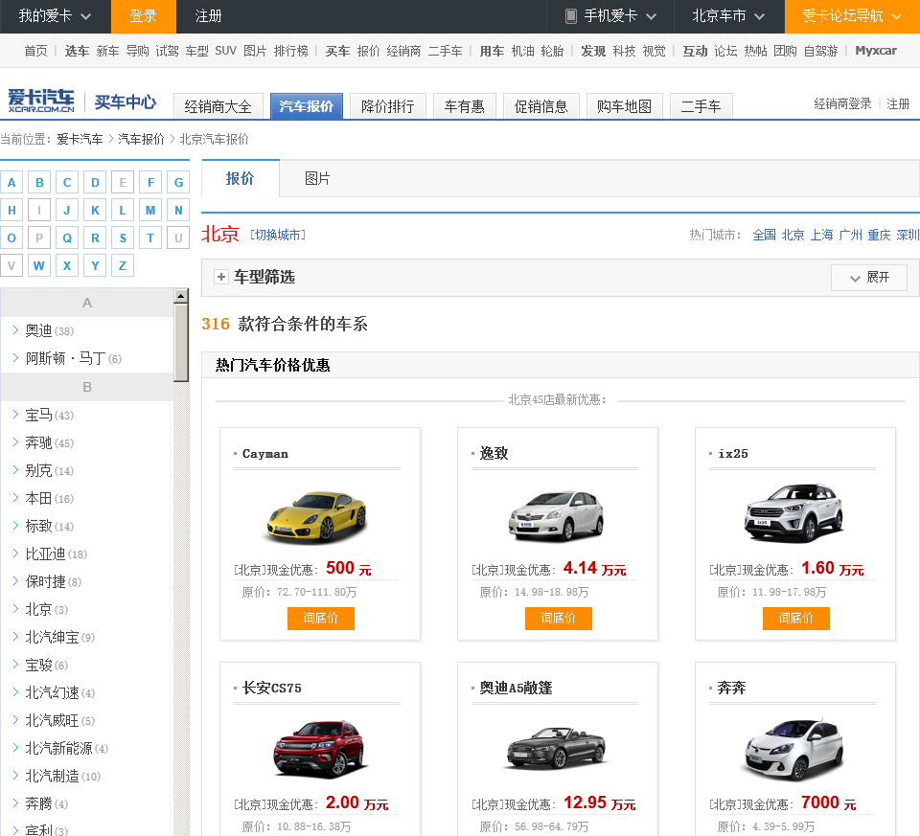Click the 切换城市 link
The height and width of the screenshot is (836, 920).
[x=277, y=235]
